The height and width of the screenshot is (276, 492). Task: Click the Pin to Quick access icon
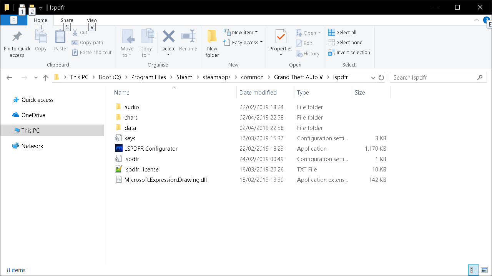pyautogui.click(x=17, y=37)
